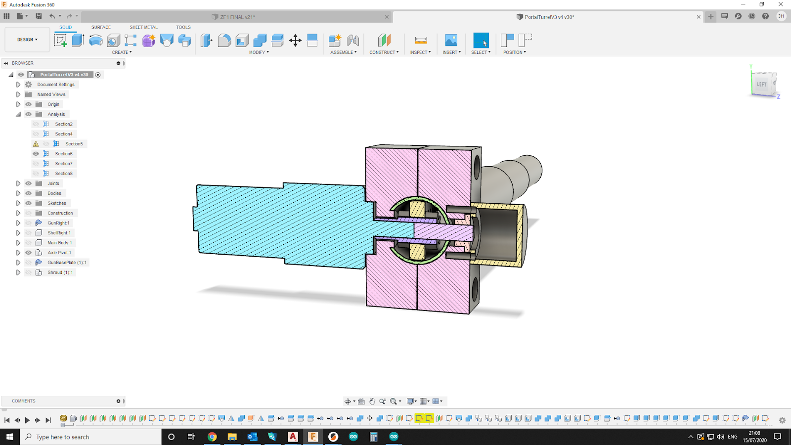Screen dimensions: 791x445
Task: Switch to the SURFACE tab
Action: (101, 27)
